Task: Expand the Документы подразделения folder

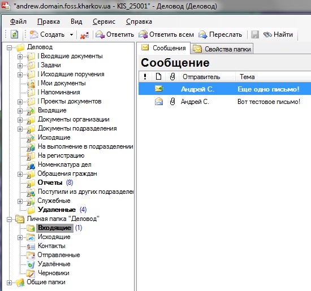Action: 20,129
